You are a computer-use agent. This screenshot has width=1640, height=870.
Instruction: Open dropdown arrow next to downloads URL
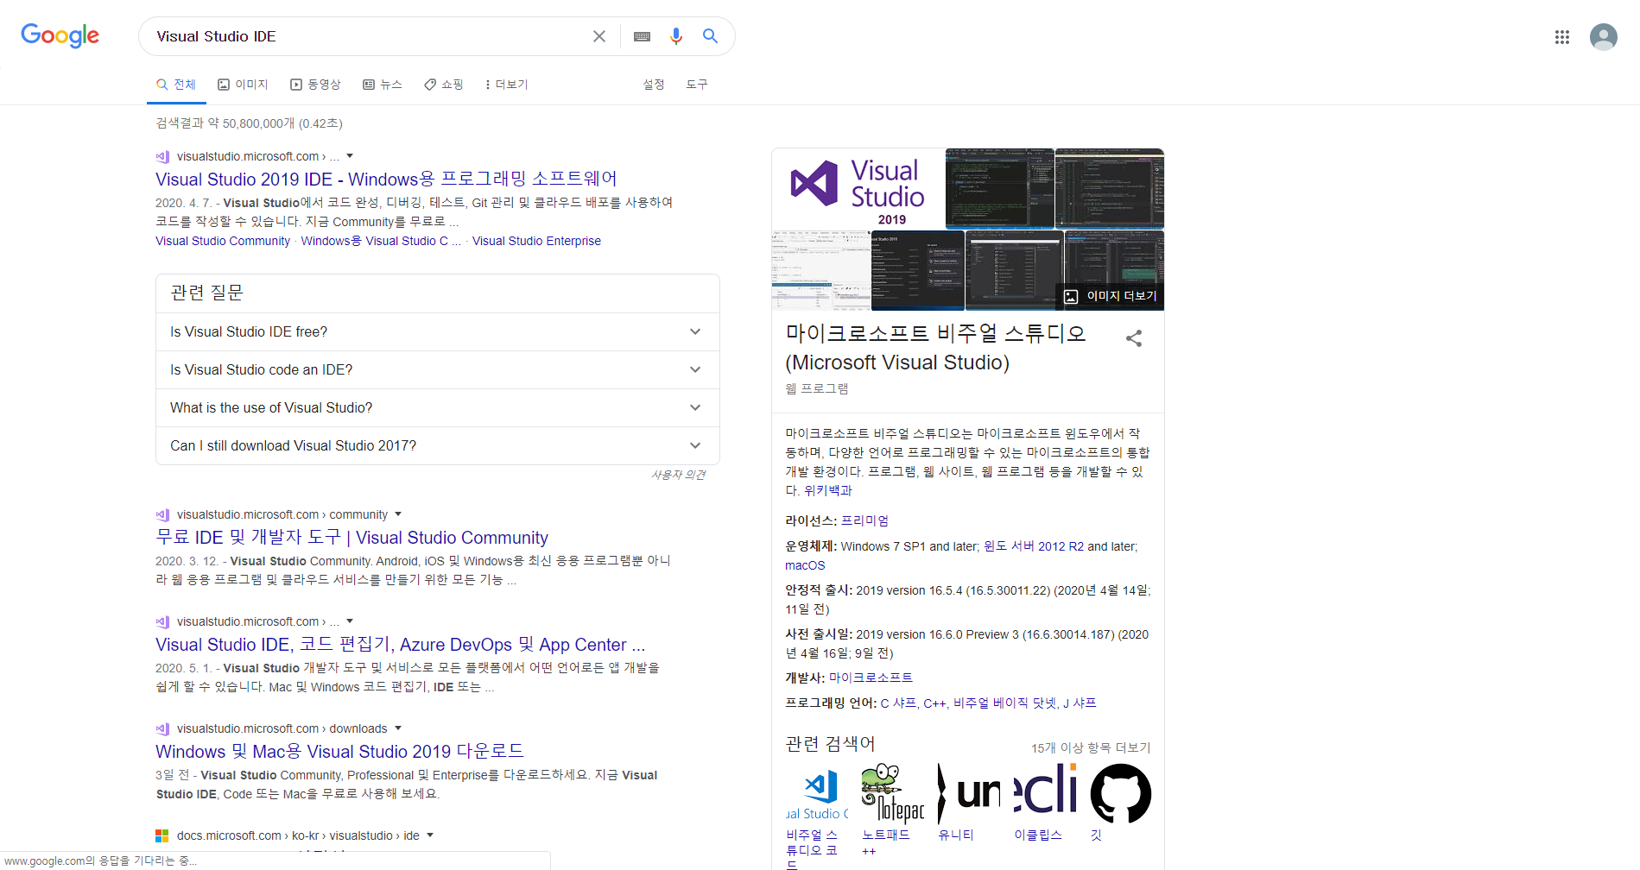click(398, 728)
